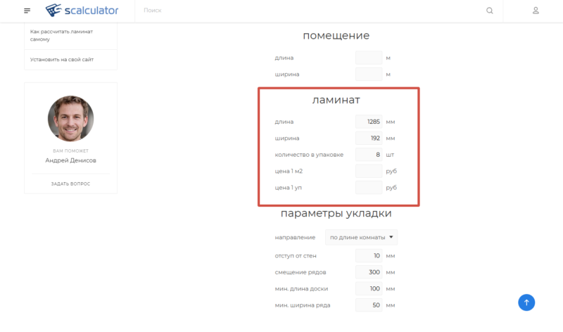Click смещение рядов field with 300
This screenshot has height=332, width=563.
tap(369, 272)
